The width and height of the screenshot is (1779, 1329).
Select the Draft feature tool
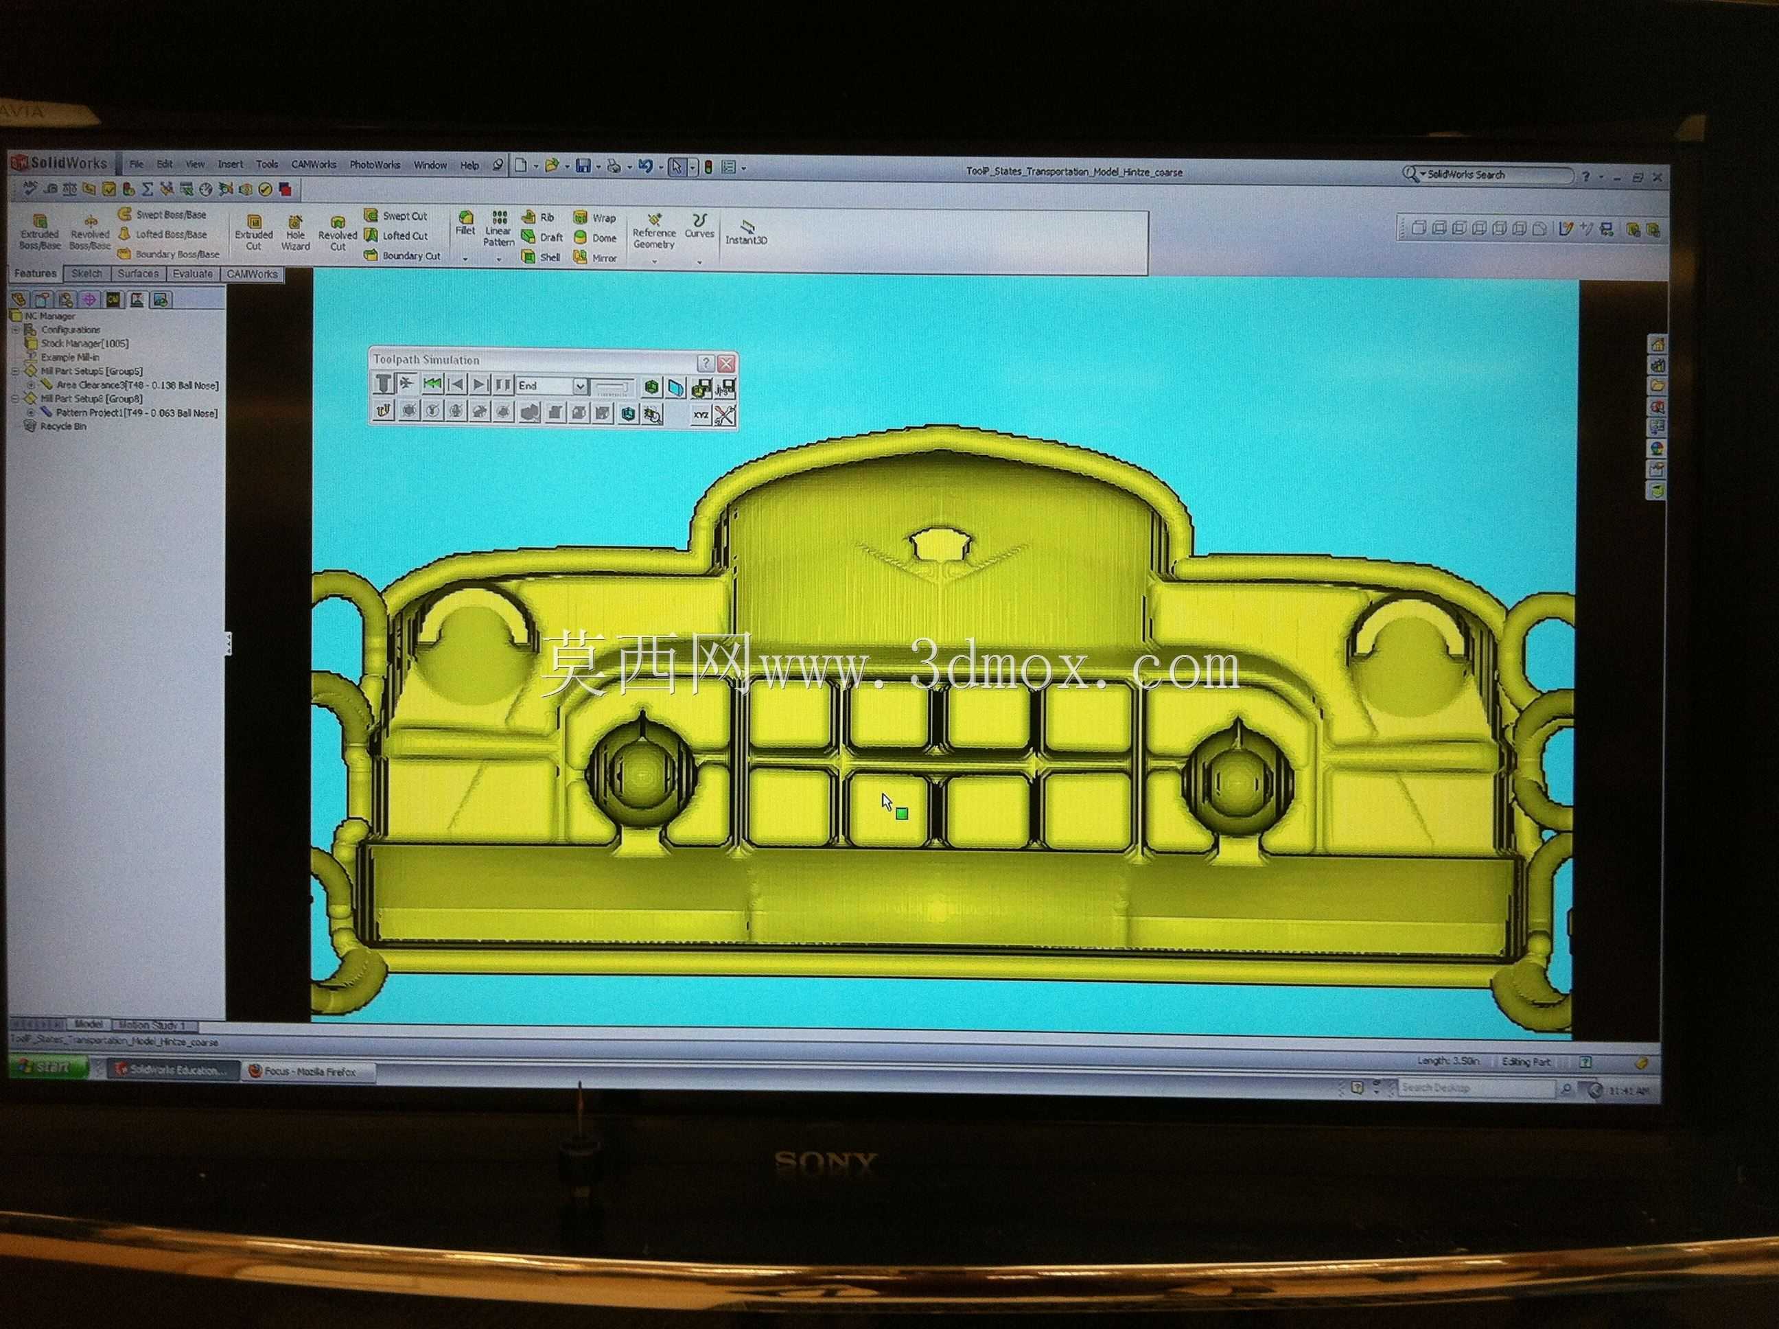[x=542, y=238]
